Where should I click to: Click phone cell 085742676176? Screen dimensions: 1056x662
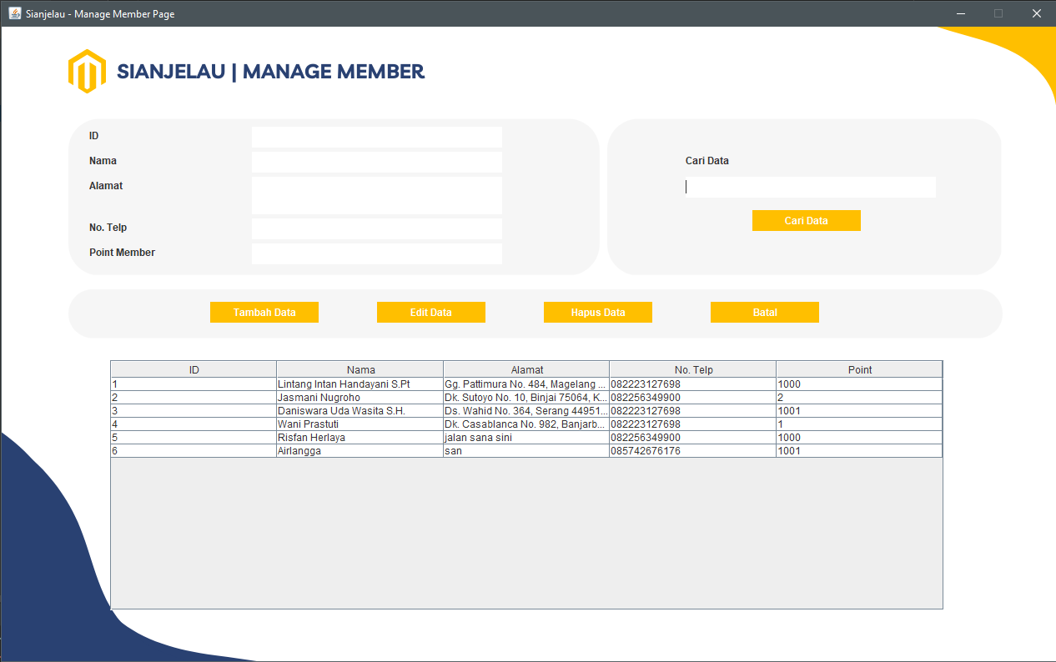pyautogui.click(x=693, y=451)
